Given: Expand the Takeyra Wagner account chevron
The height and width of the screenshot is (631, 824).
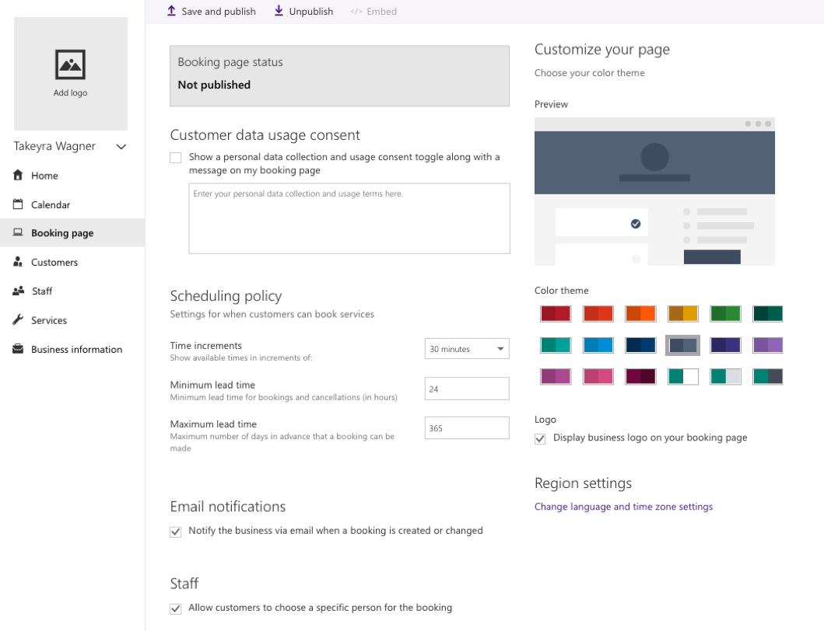Looking at the screenshot, I should coord(121,146).
